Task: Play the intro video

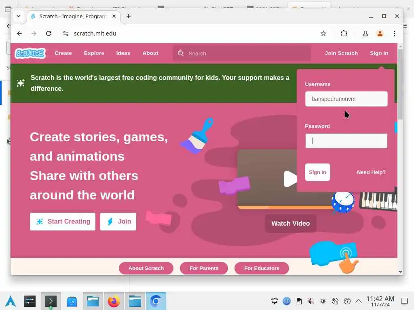Action: click(290, 179)
